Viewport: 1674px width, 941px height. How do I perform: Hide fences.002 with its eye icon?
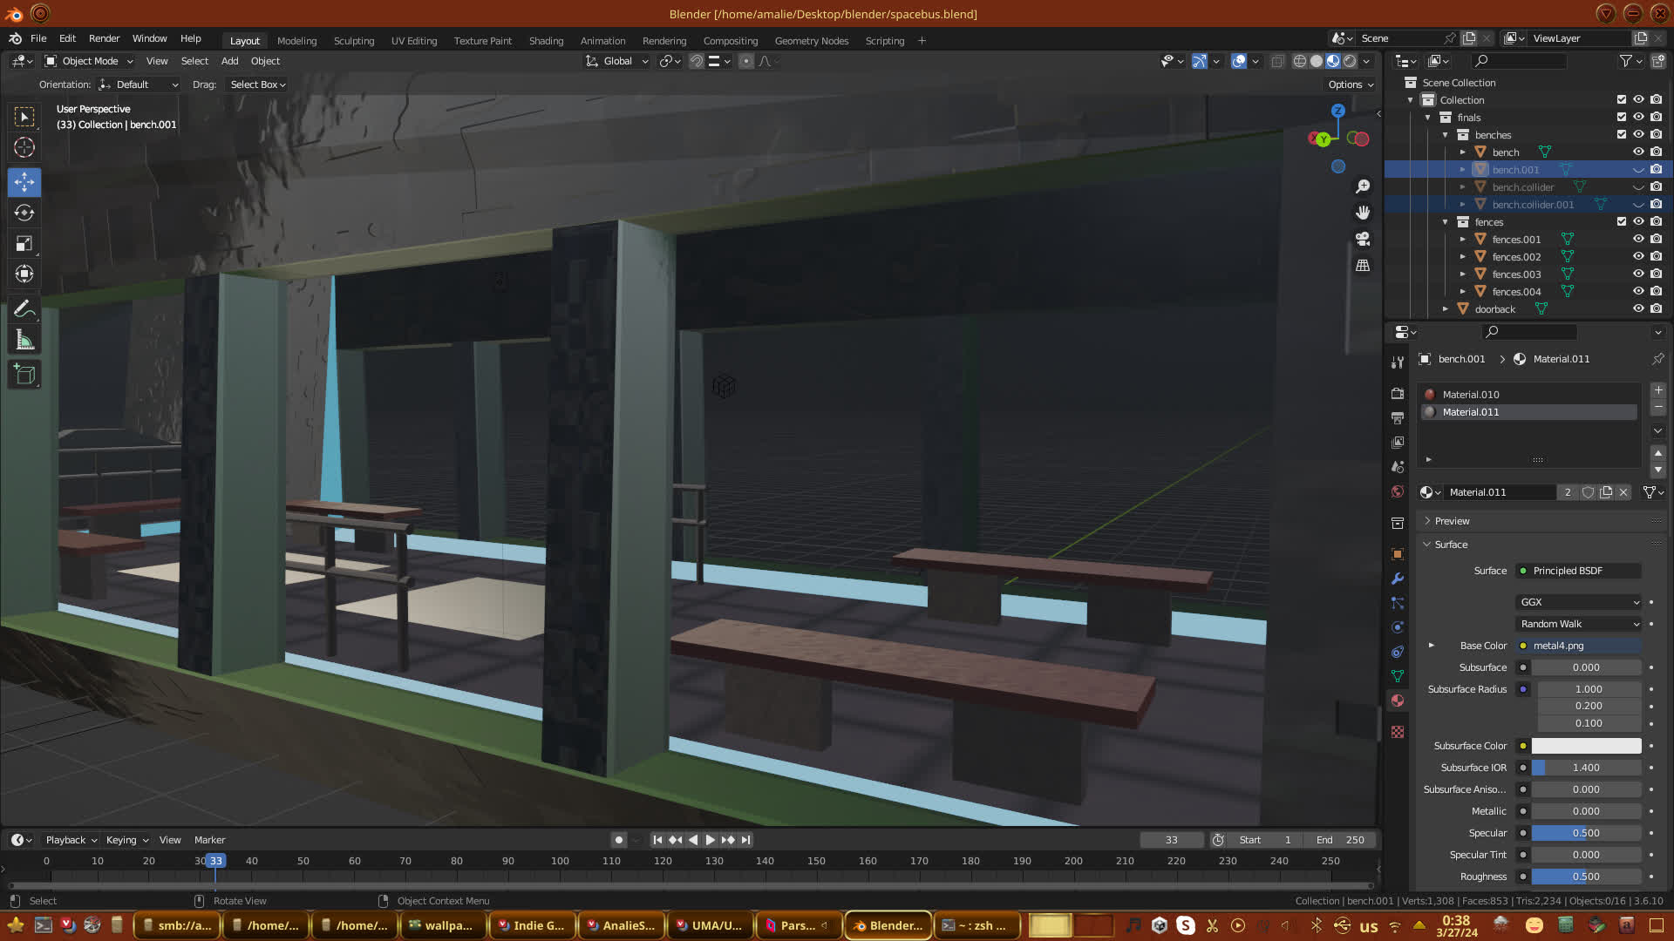1638,256
